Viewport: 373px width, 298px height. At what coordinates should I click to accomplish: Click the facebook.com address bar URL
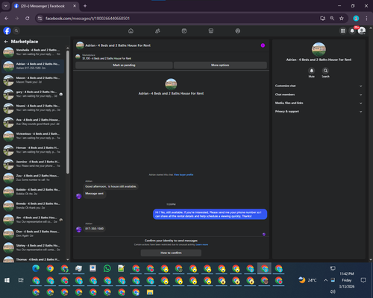(87, 19)
